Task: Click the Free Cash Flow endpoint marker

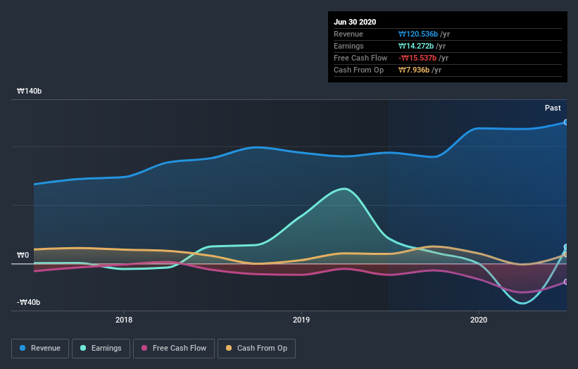Action: [x=566, y=282]
